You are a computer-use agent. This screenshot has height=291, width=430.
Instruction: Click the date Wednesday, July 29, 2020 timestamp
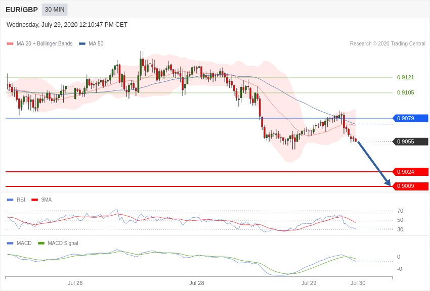67,25
